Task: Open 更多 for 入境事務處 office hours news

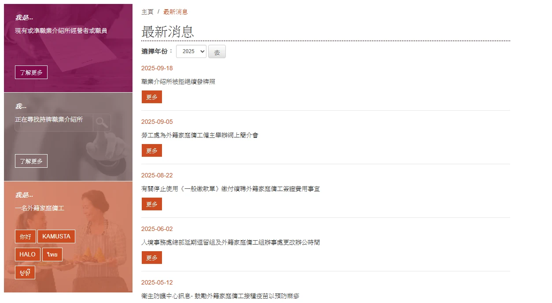Action: [x=152, y=258]
